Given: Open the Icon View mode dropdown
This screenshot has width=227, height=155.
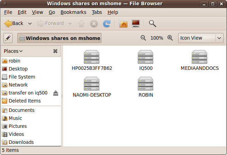Looking at the screenshot, I should coord(201,38).
